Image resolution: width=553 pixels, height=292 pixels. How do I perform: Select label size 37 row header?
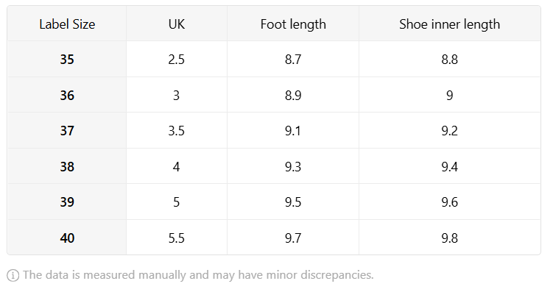click(67, 131)
